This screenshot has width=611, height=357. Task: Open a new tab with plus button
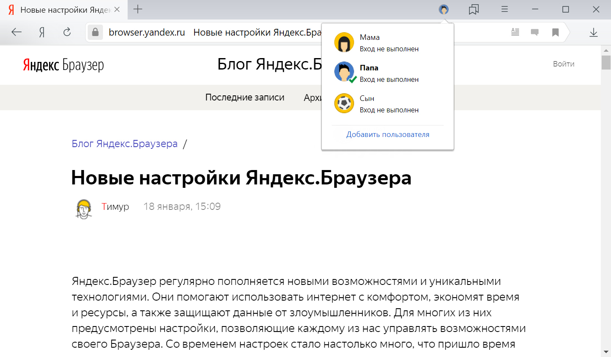(x=138, y=9)
